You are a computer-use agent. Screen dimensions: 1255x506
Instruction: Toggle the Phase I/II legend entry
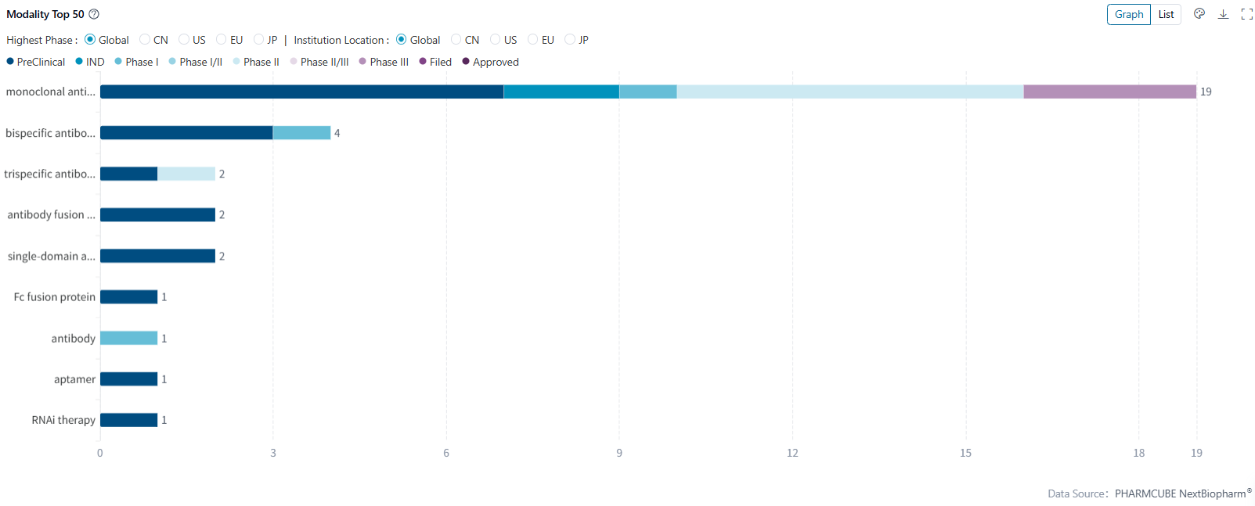(196, 62)
